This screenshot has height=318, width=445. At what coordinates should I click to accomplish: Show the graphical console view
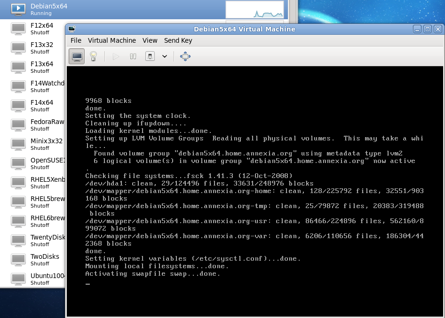77,56
